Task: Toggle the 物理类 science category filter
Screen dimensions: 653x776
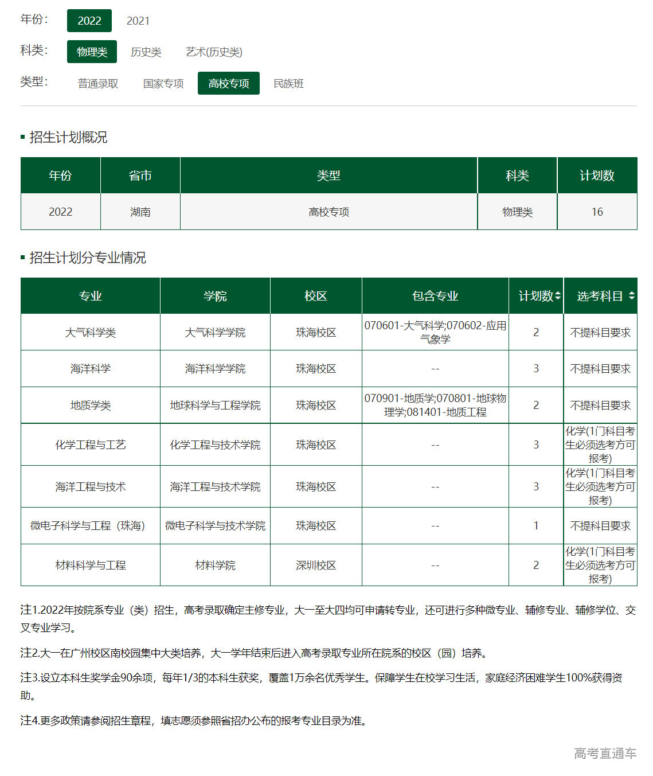Action: coord(91,52)
